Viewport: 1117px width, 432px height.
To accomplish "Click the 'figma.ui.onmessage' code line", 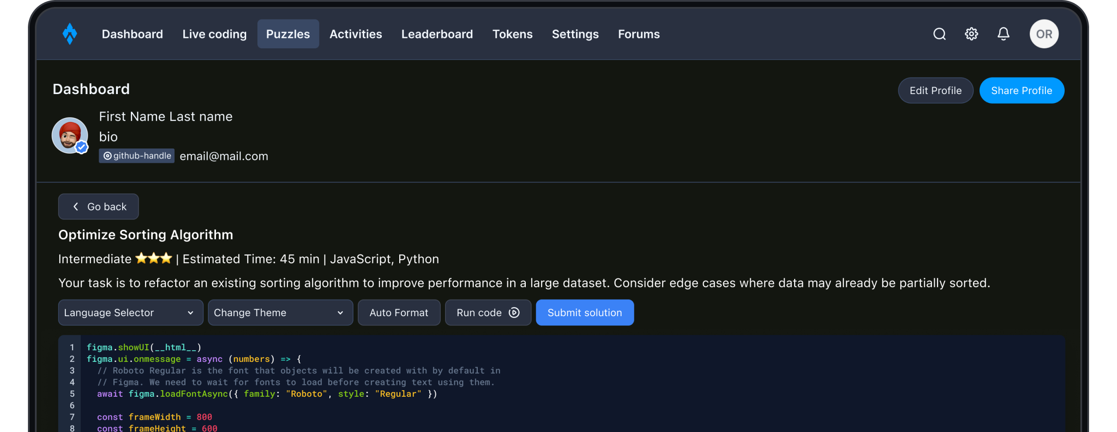I will (194, 359).
